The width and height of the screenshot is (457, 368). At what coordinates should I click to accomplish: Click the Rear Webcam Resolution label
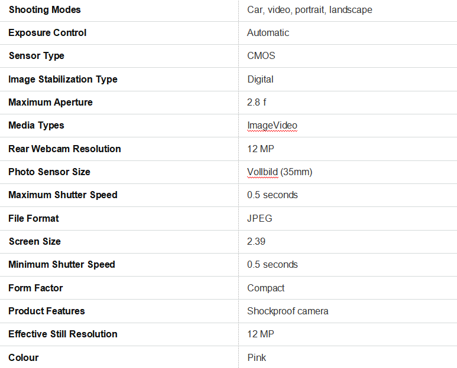(64, 149)
